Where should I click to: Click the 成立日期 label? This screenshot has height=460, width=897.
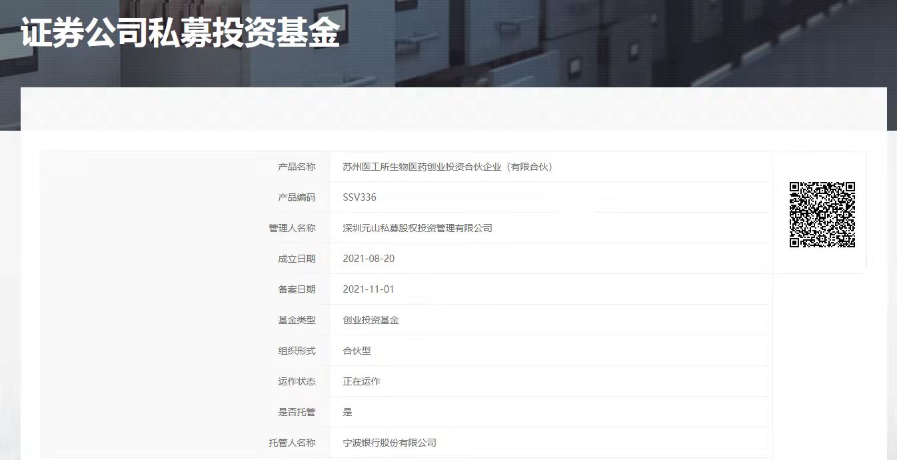click(x=297, y=259)
